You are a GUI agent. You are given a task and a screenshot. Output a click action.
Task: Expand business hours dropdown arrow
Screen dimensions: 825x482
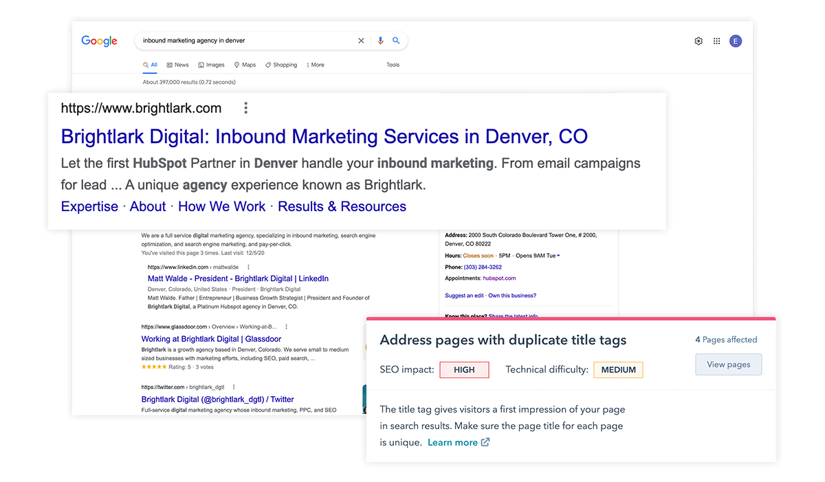pos(558,256)
